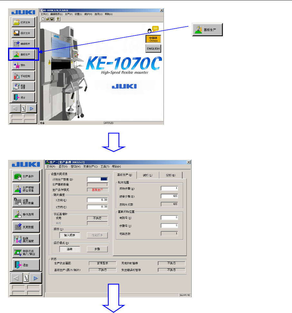Click 退出 (Exit) in KE-1070C main sidebar
This screenshot has width=292, height=313.
pos(24,97)
